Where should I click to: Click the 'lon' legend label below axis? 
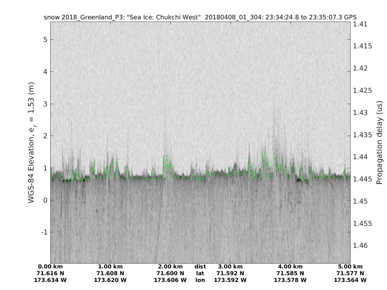click(200, 280)
